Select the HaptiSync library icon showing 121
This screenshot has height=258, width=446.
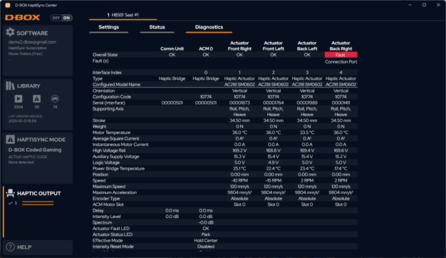[x=37, y=98]
